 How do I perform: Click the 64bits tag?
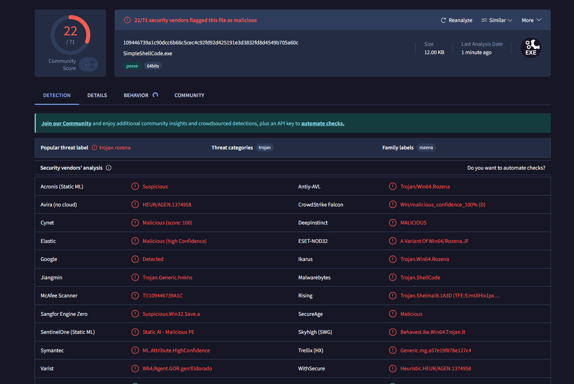(153, 66)
